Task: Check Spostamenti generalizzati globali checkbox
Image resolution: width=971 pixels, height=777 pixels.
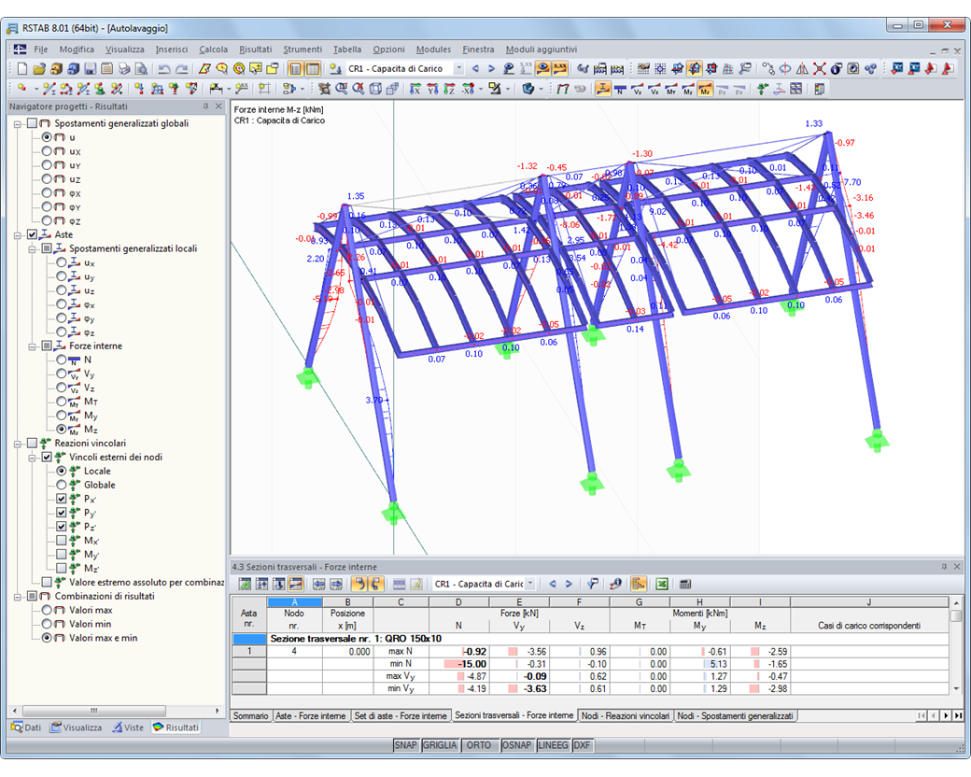Action: pyautogui.click(x=32, y=123)
